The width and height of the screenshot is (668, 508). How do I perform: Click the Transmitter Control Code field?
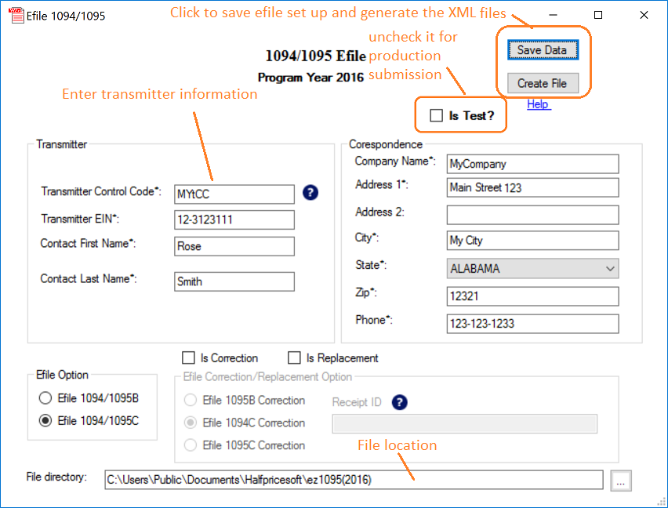click(x=234, y=194)
